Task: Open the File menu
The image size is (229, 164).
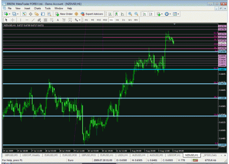Action: click(10, 8)
